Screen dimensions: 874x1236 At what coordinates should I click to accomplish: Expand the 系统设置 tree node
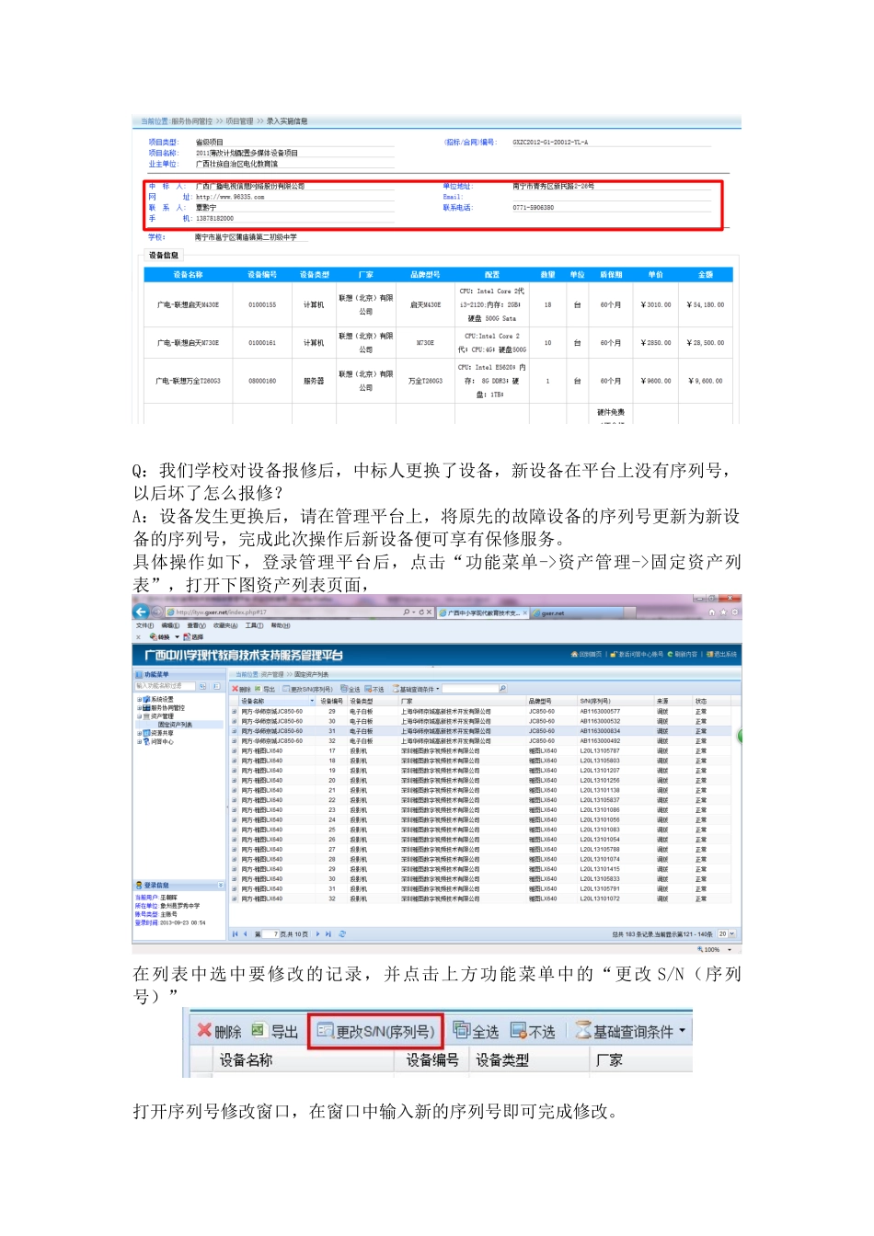(140, 699)
